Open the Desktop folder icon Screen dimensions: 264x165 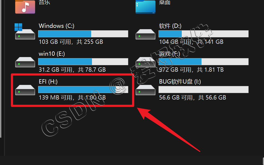[146, 7]
